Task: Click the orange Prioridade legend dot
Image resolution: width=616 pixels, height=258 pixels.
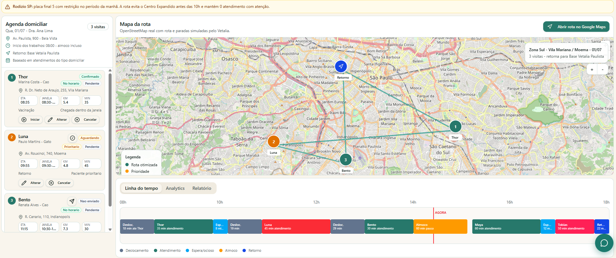Action: [127, 171]
